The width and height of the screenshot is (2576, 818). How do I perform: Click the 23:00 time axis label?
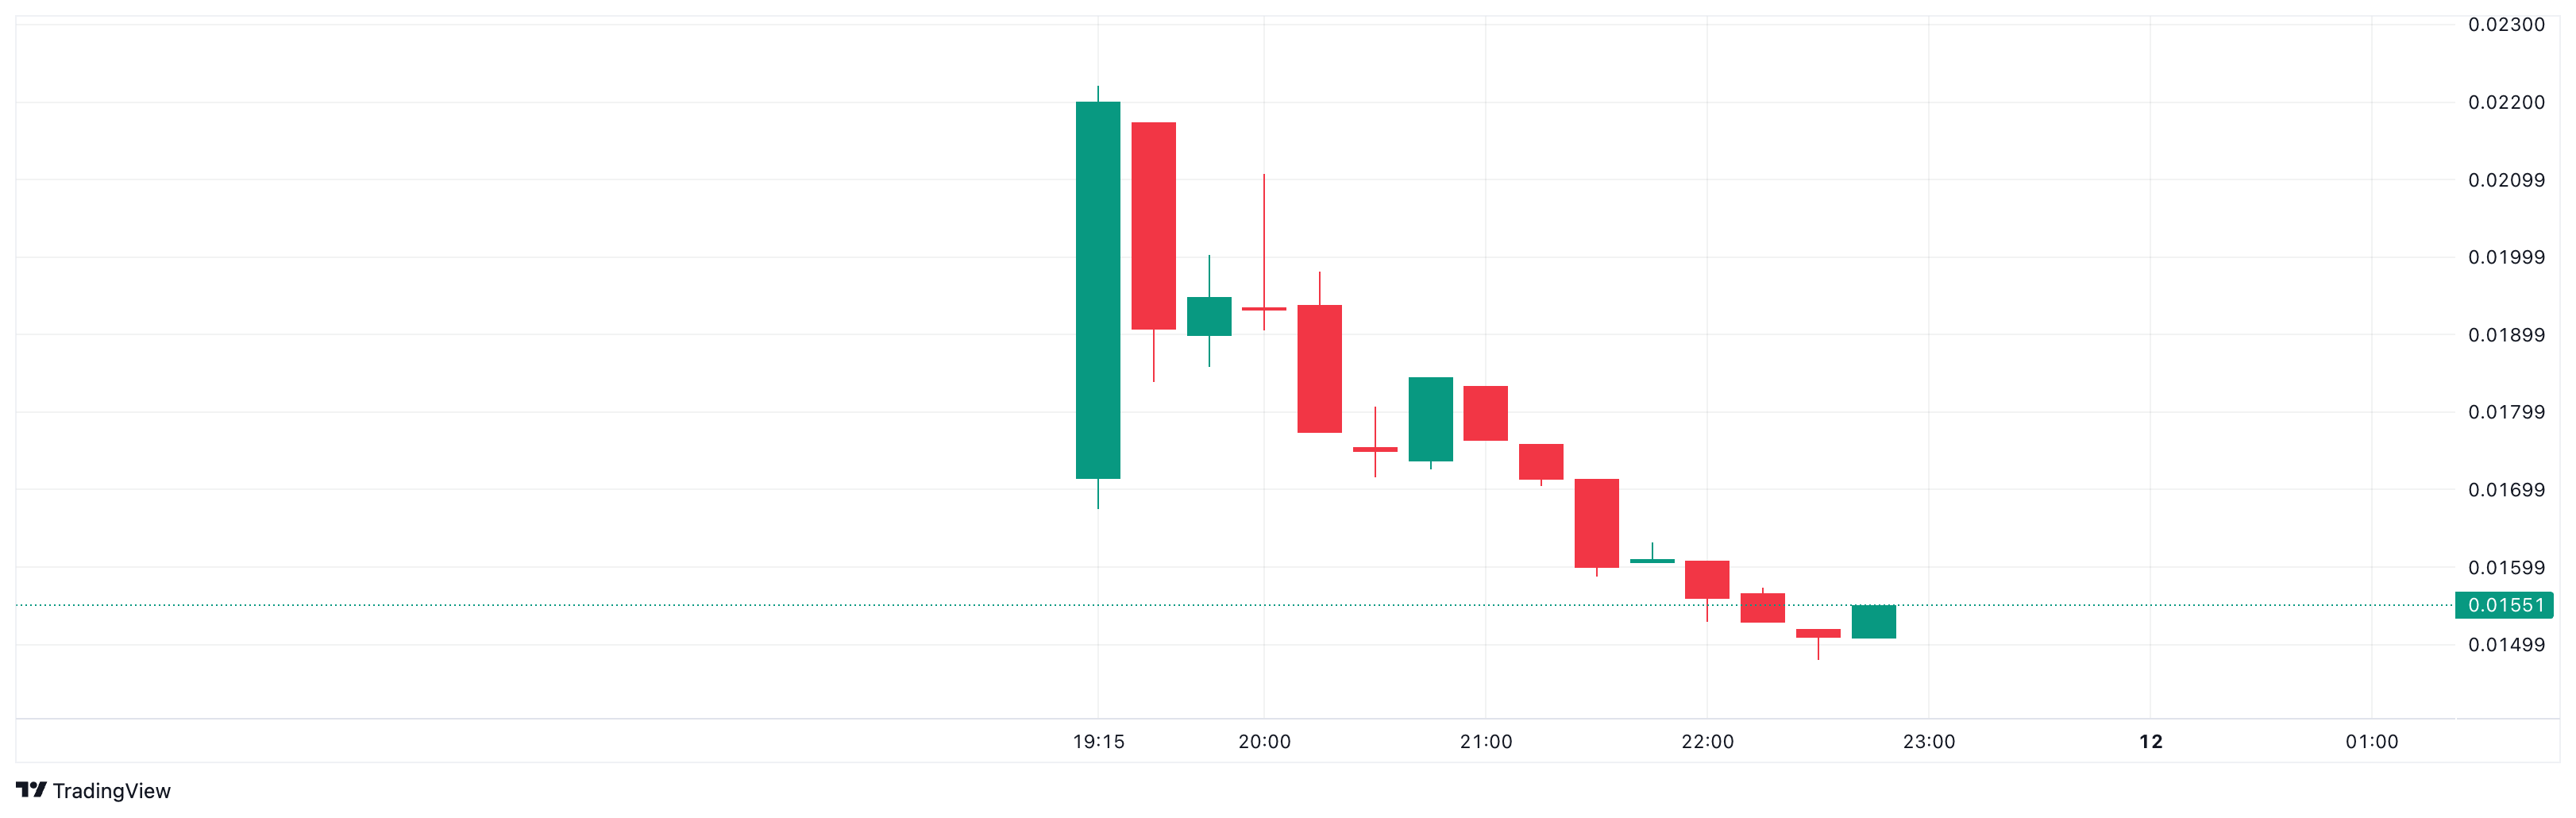(x=1928, y=741)
